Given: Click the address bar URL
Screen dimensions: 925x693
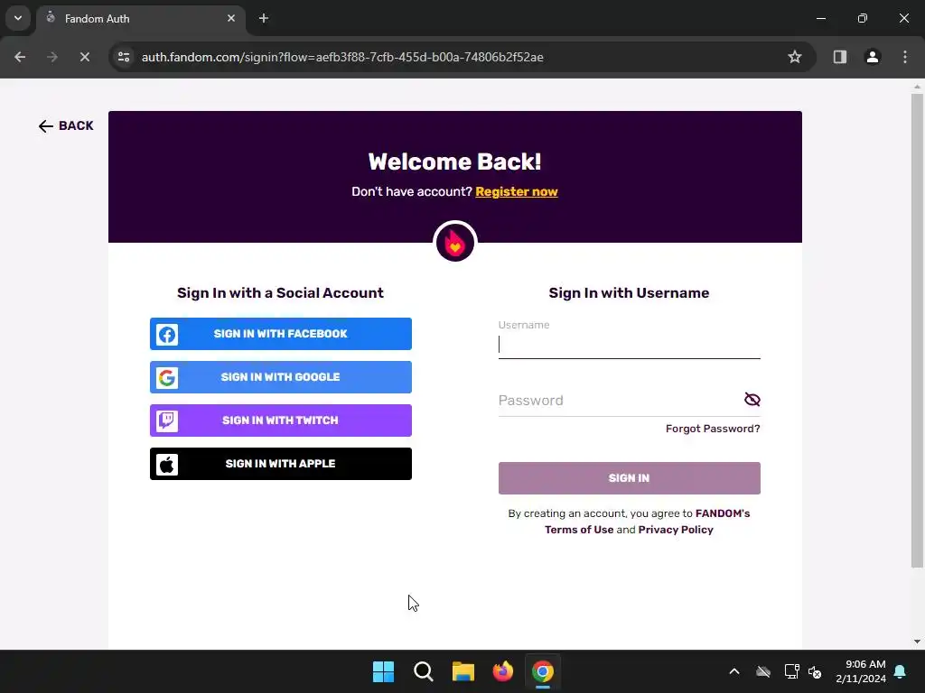Looking at the screenshot, I should tap(342, 57).
